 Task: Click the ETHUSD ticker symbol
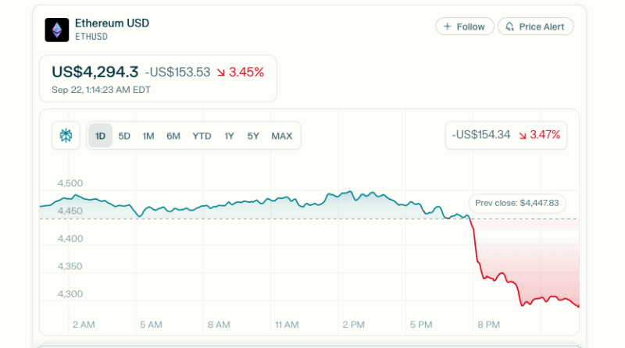pyautogui.click(x=91, y=37)
